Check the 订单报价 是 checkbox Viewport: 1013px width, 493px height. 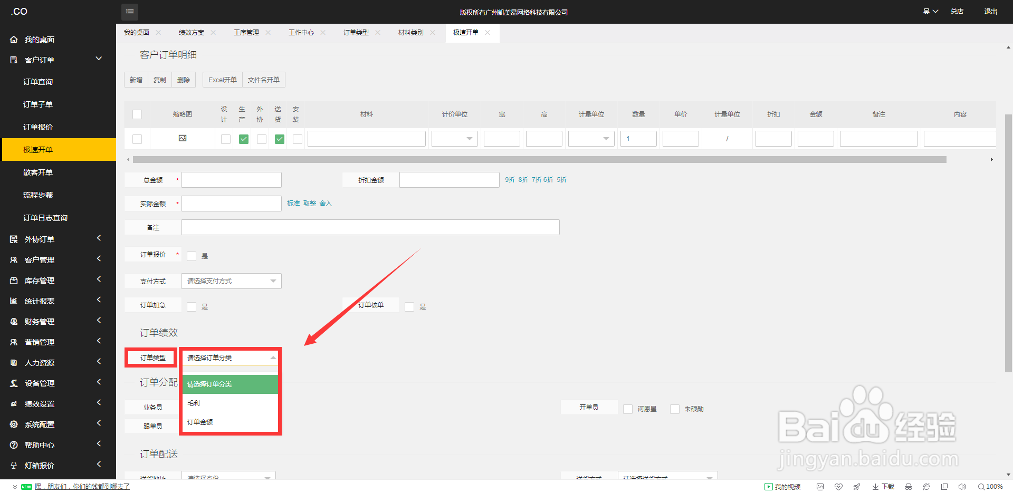point(192,256)
